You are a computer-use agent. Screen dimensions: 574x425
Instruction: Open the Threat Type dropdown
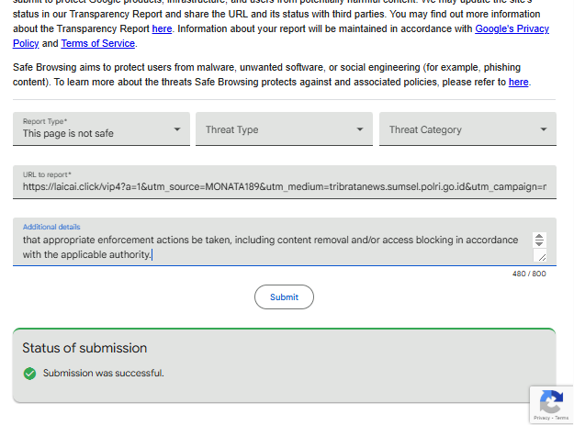284,129
